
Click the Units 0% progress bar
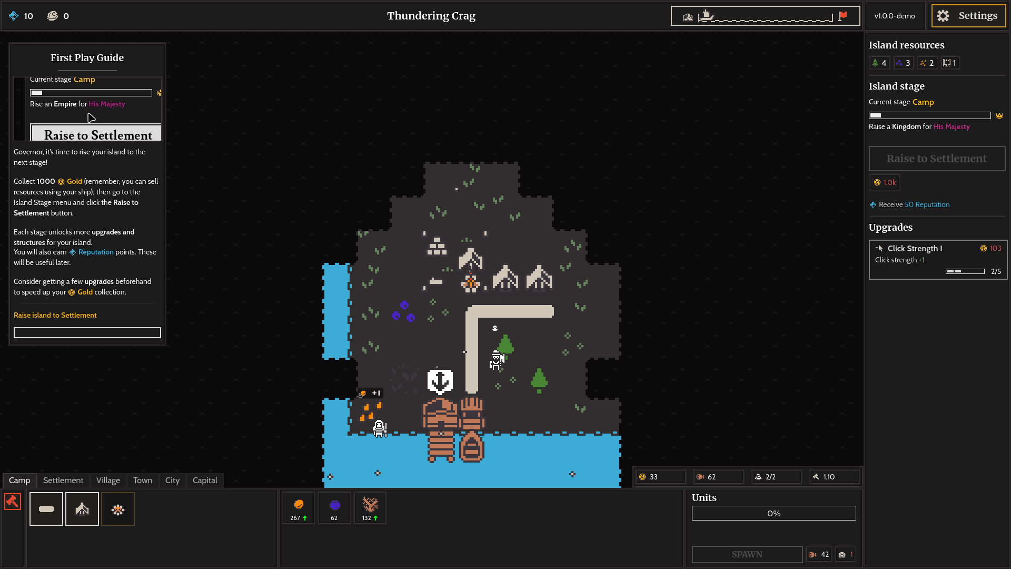tap(774, 513)
